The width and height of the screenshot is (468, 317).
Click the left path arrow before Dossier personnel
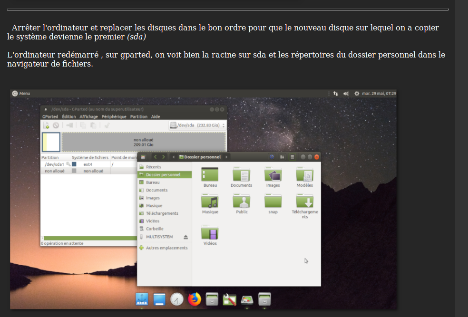174,157
